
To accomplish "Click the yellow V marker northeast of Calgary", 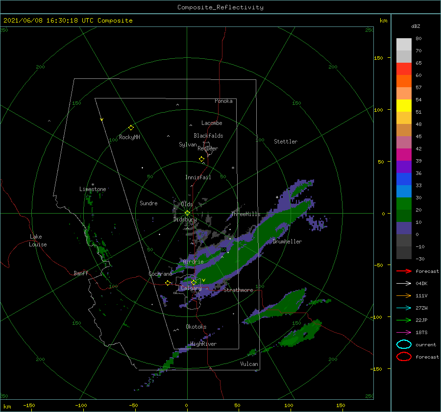I will (204, 280).
